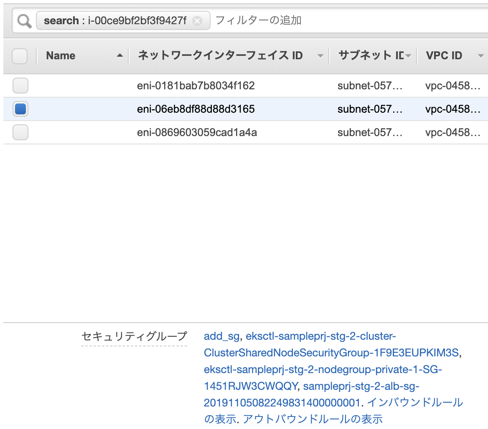Open the ネットワークインターフェイス ID column dropdown
Screen dimensions: 488x429
(320, 56)
